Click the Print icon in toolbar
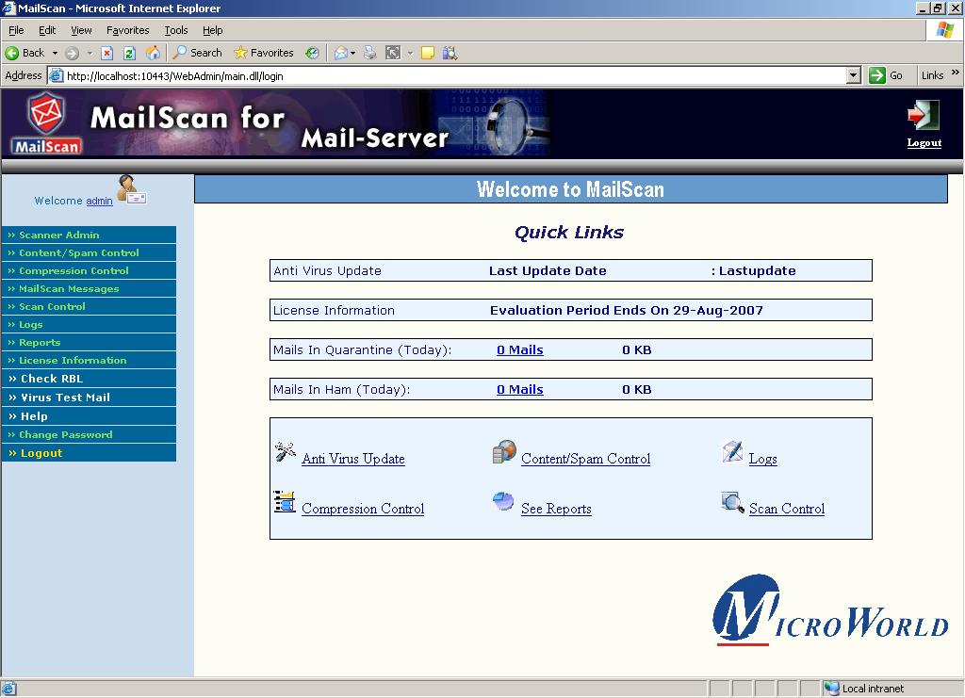 tap(369, 53)
